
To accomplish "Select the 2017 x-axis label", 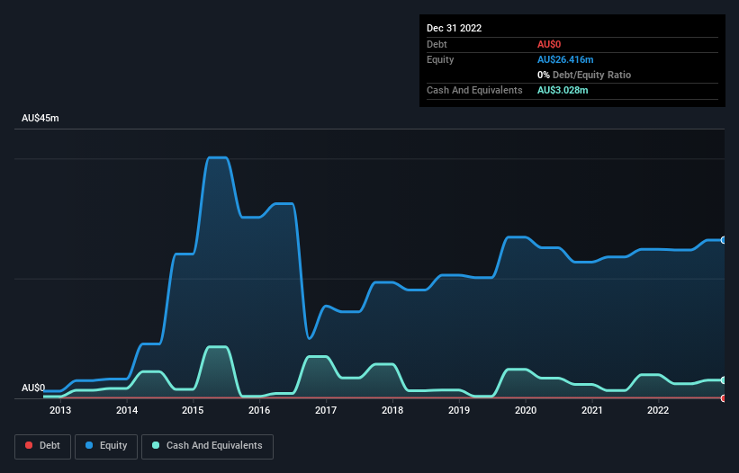I will tap(326, 411).
